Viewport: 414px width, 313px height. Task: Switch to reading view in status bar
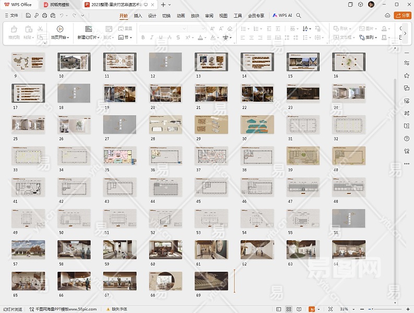[x=300, y=309]
